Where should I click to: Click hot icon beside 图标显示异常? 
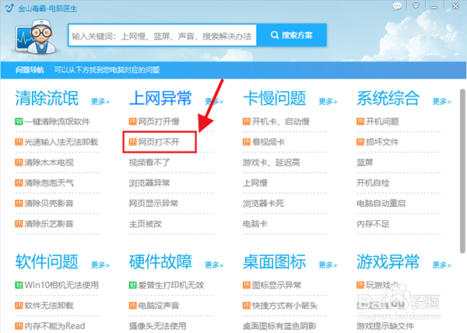(247, 285)
